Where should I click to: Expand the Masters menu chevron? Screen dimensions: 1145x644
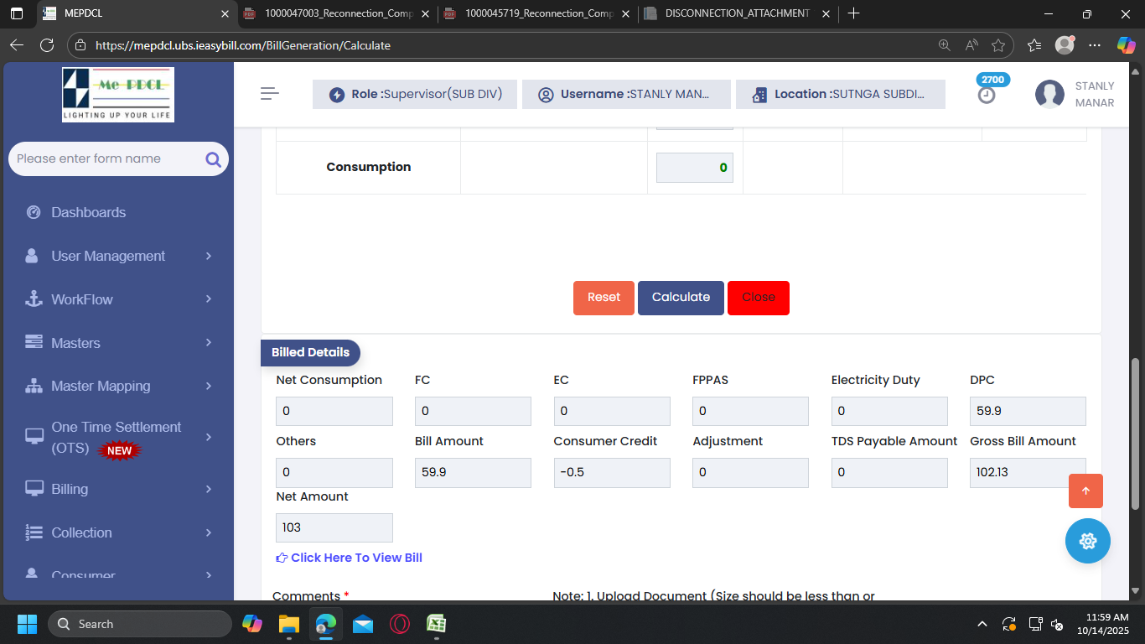pos(209,342)
